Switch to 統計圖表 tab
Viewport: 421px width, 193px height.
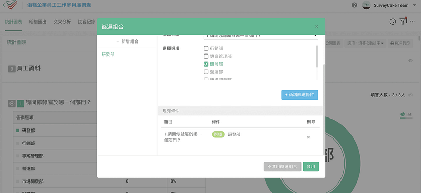[x=14, y=22]
